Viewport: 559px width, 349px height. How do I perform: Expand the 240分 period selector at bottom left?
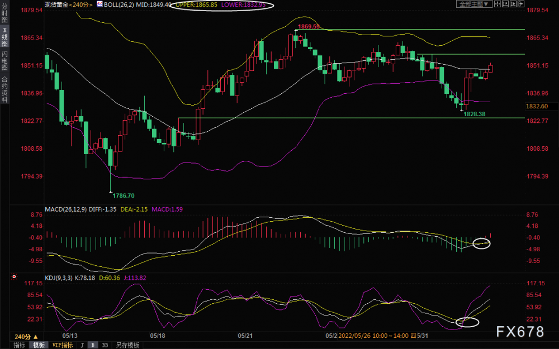pyautogui.click(x=26, y=337)
